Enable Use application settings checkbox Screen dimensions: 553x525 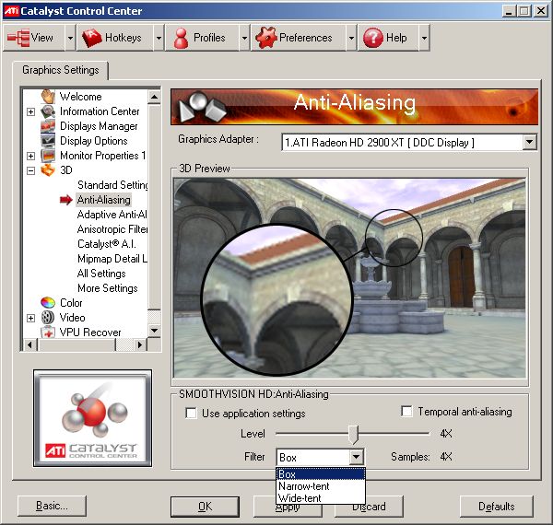(x=191, y=413)
